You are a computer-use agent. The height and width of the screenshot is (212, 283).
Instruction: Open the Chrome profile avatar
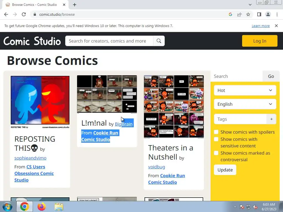268,14
